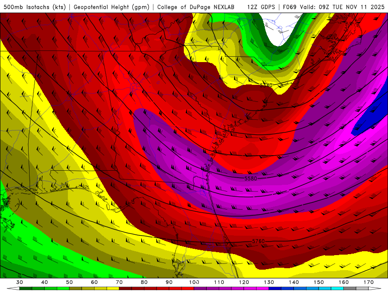Click the 5580 height contour label
Screen dimensions: 388x291
pyautogui.click(x=251, y=178)
